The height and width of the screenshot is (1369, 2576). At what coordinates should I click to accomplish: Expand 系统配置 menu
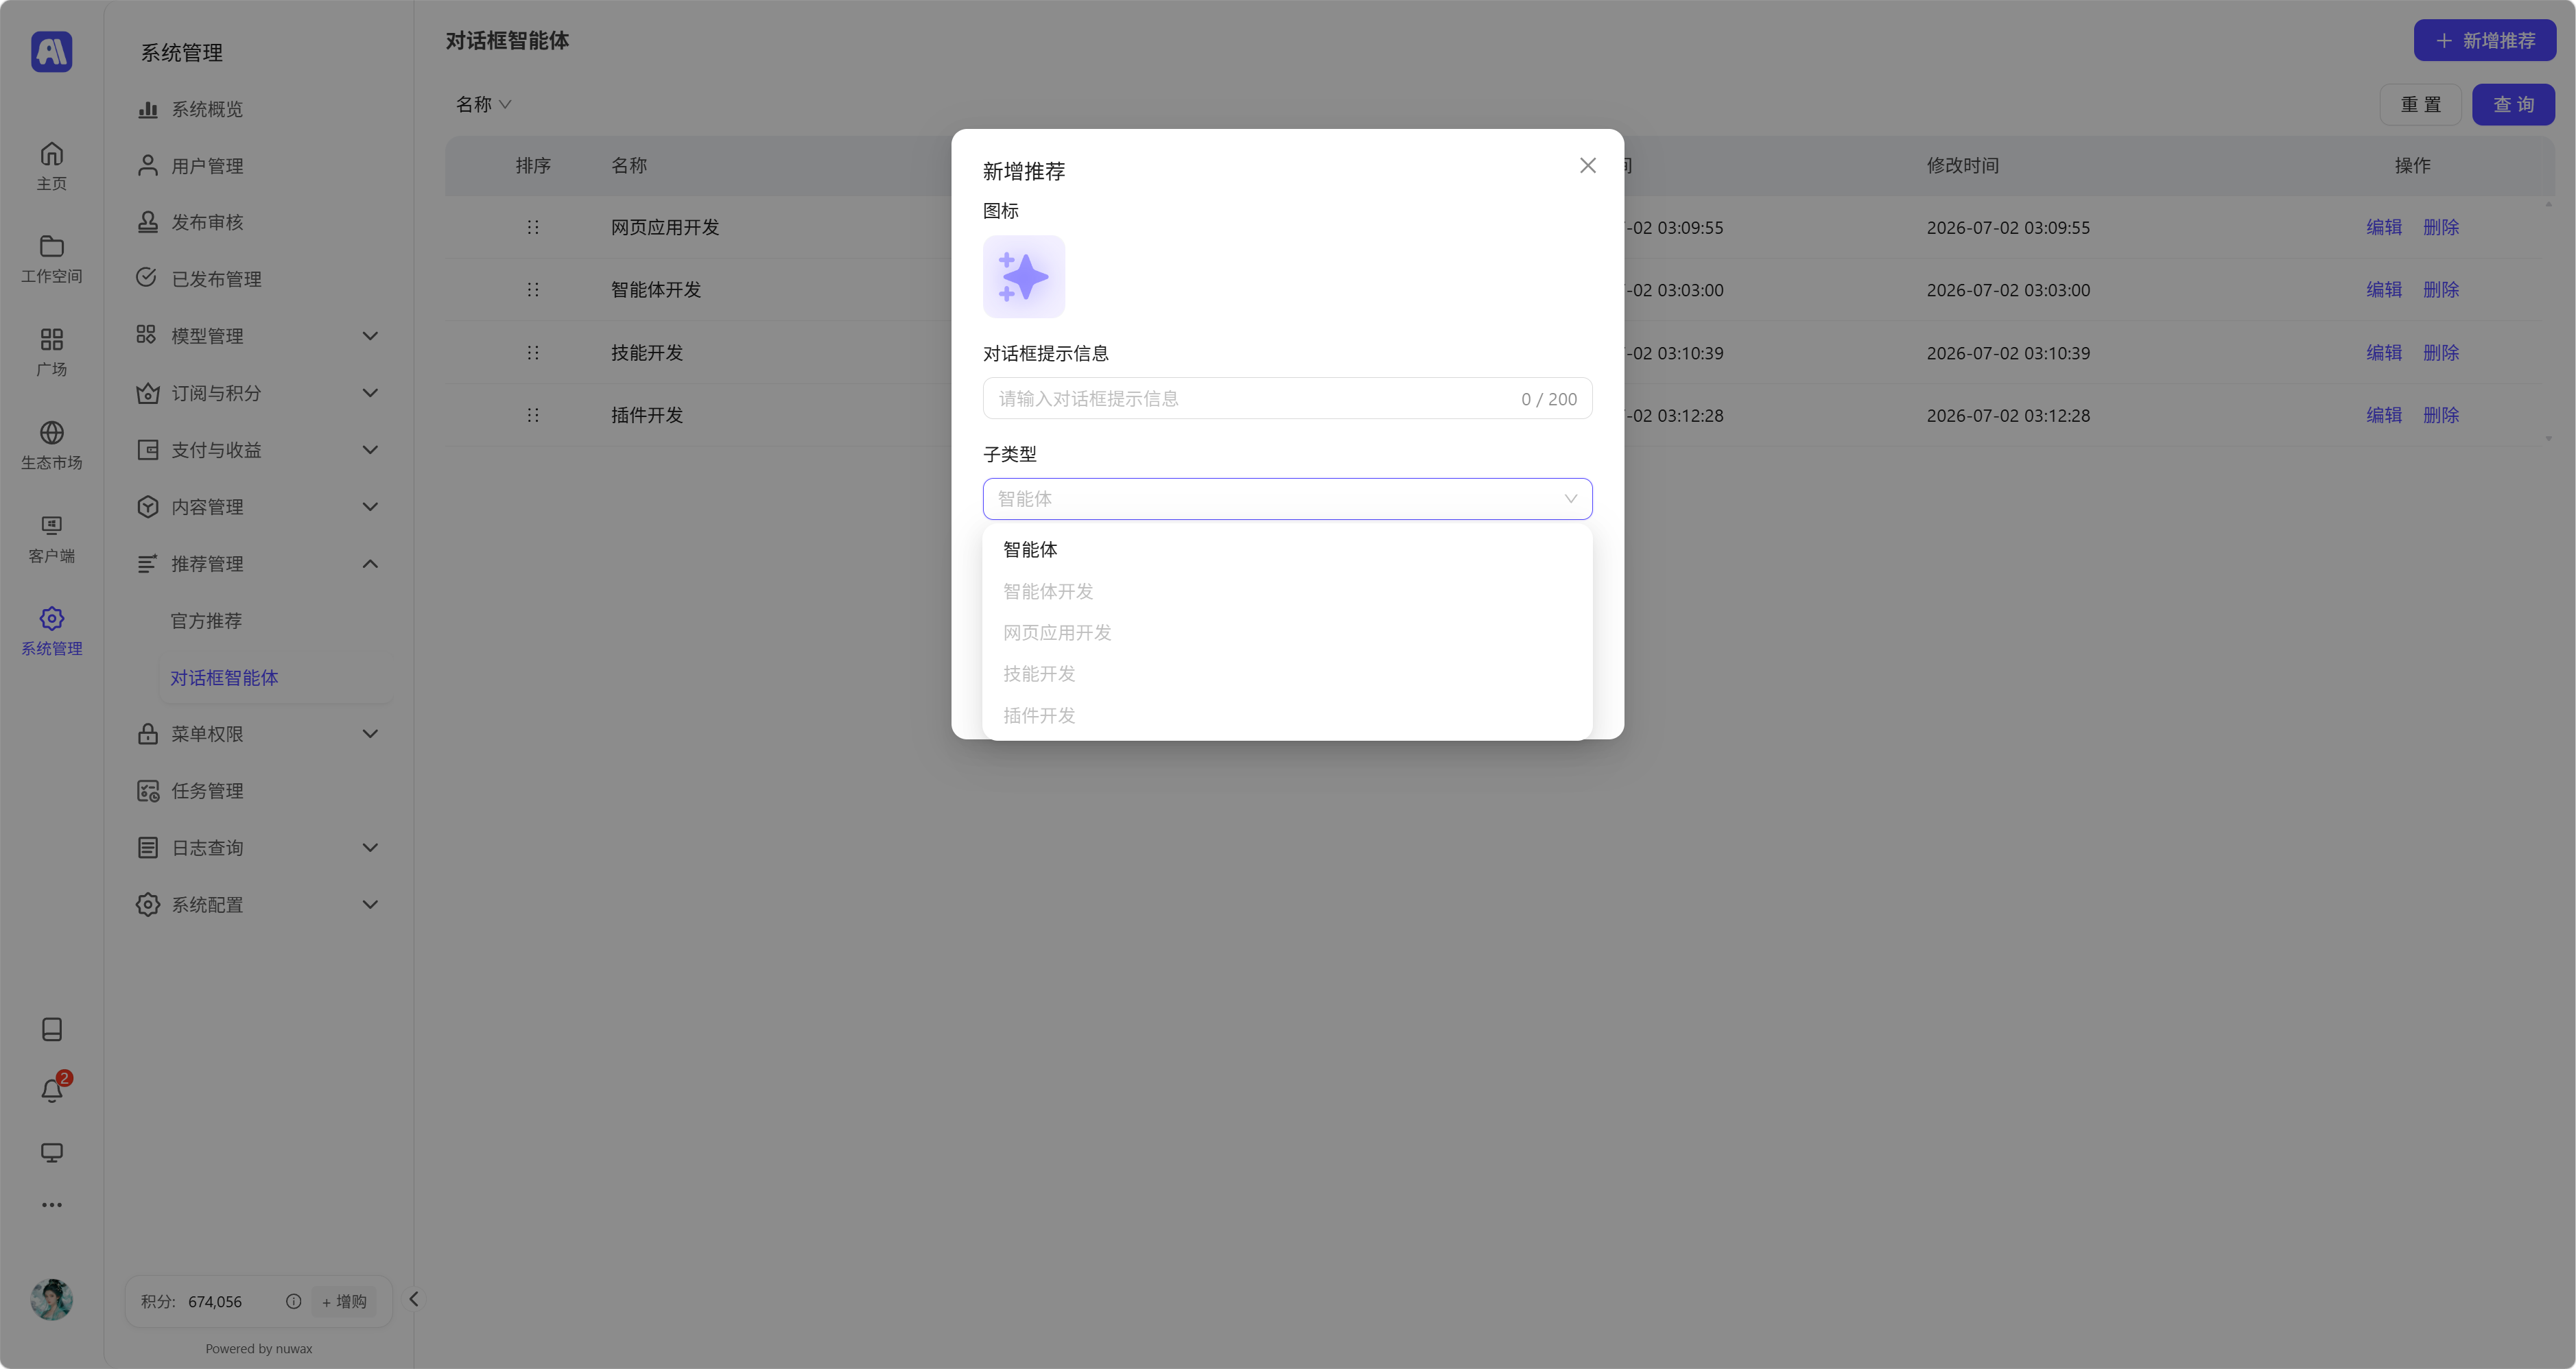(258, 905)
